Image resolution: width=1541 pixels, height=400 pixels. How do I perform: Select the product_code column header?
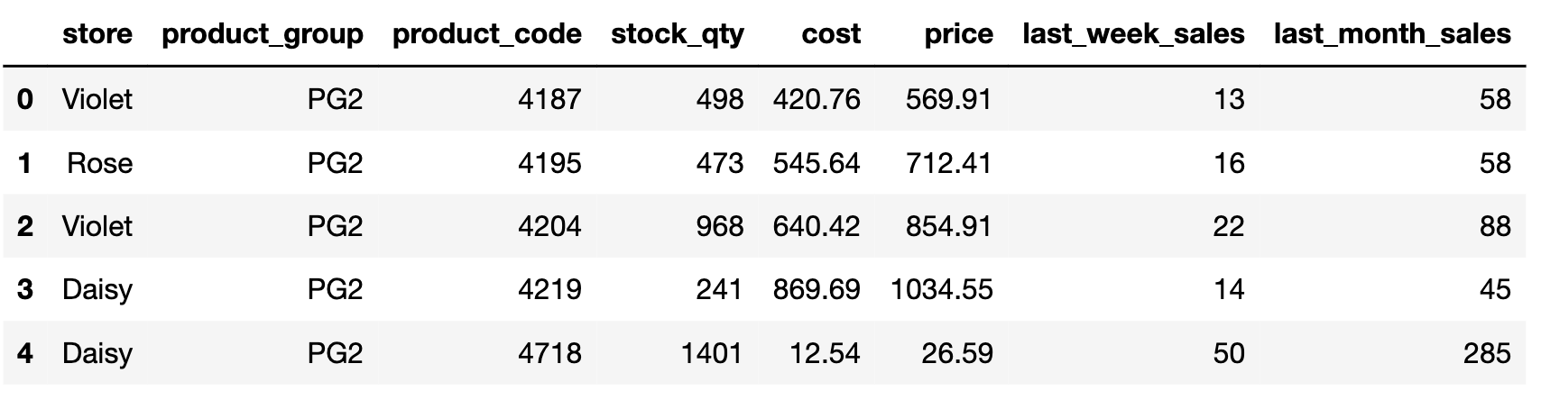(487, 34)
